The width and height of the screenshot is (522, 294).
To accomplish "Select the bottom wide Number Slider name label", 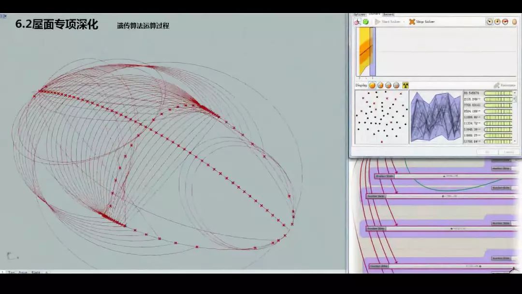I will tap(379, 266).
